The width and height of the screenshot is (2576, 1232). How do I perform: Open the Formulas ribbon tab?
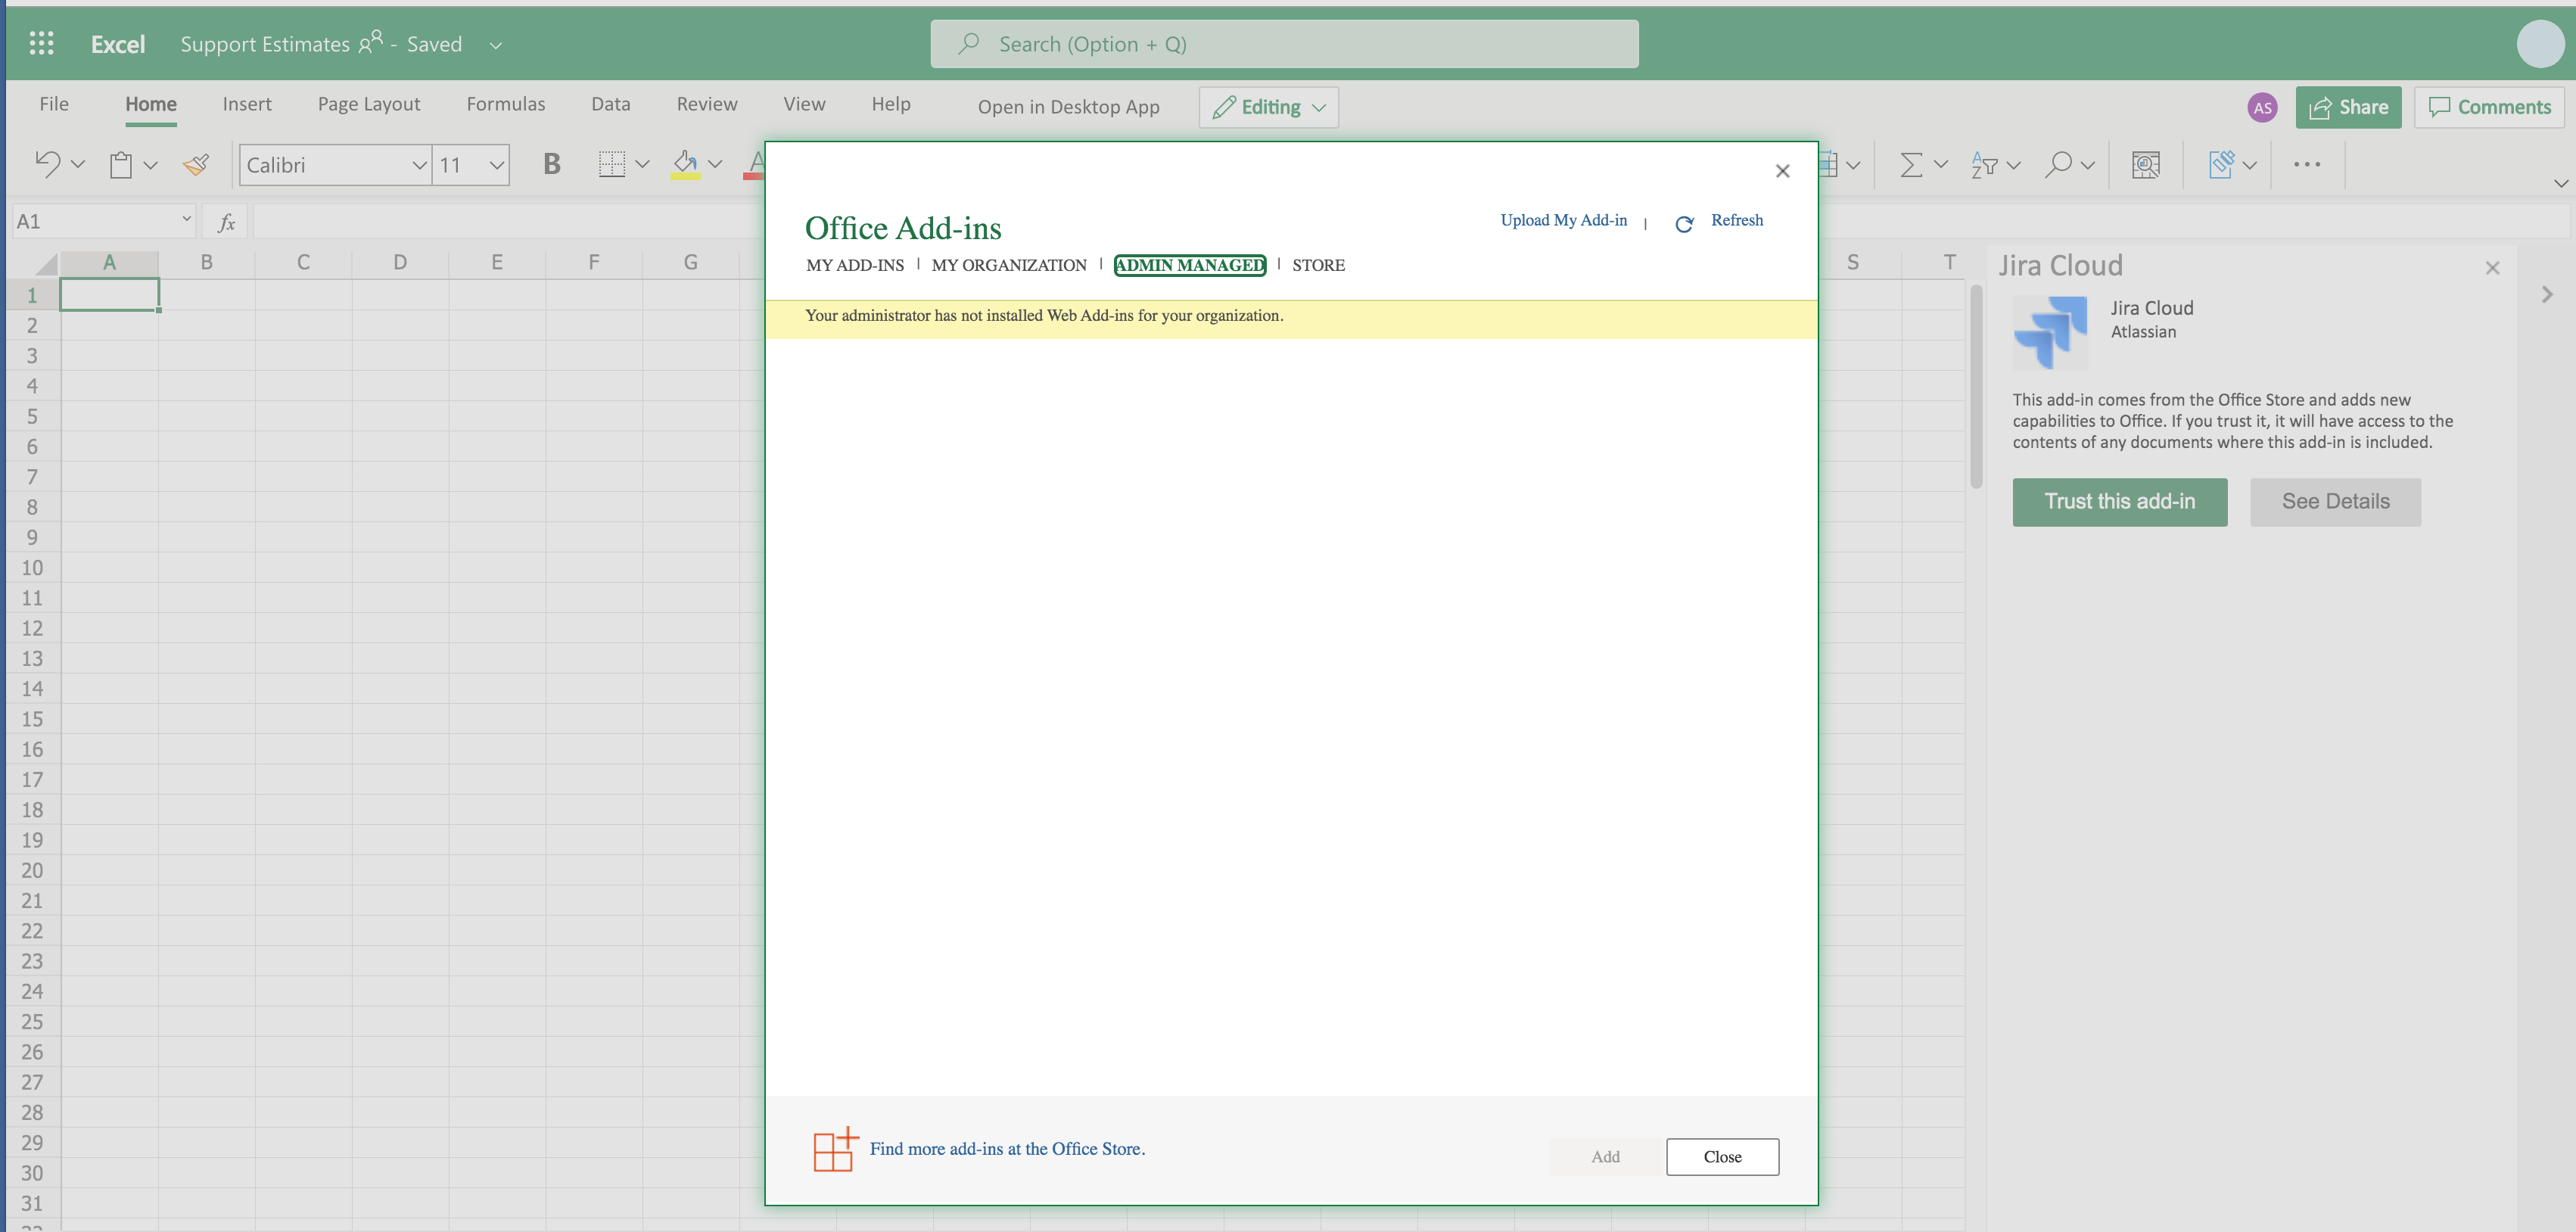click(506, 104)
